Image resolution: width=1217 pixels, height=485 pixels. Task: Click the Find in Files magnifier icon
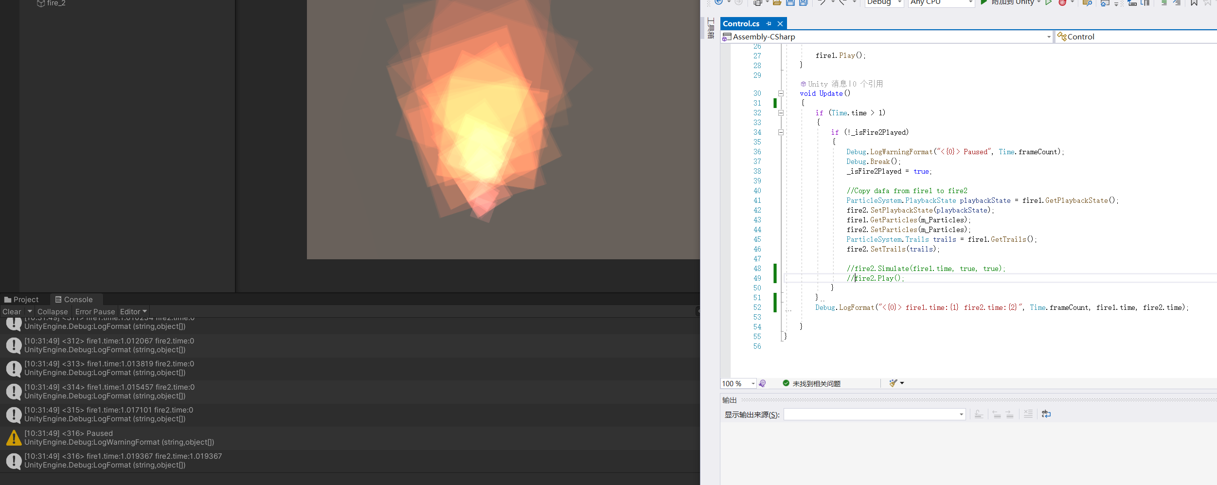click(x=1087, y=2)
